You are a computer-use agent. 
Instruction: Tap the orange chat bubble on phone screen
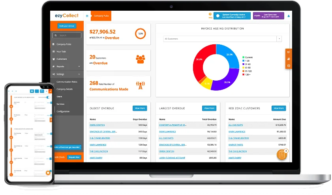click(x=48, y=173)
